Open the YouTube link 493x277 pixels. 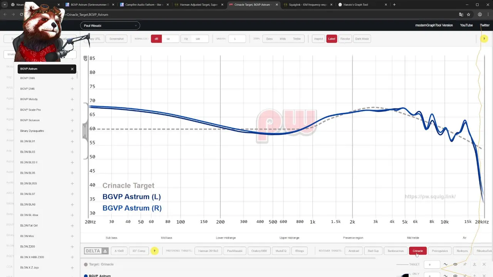pyautogui.click(x=466, y=25)
